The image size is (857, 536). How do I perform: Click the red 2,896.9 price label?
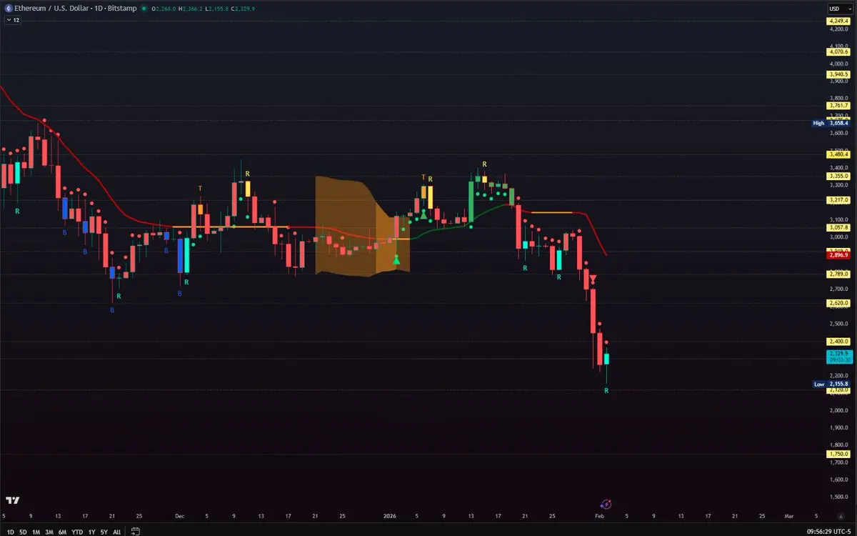[838, 255]
